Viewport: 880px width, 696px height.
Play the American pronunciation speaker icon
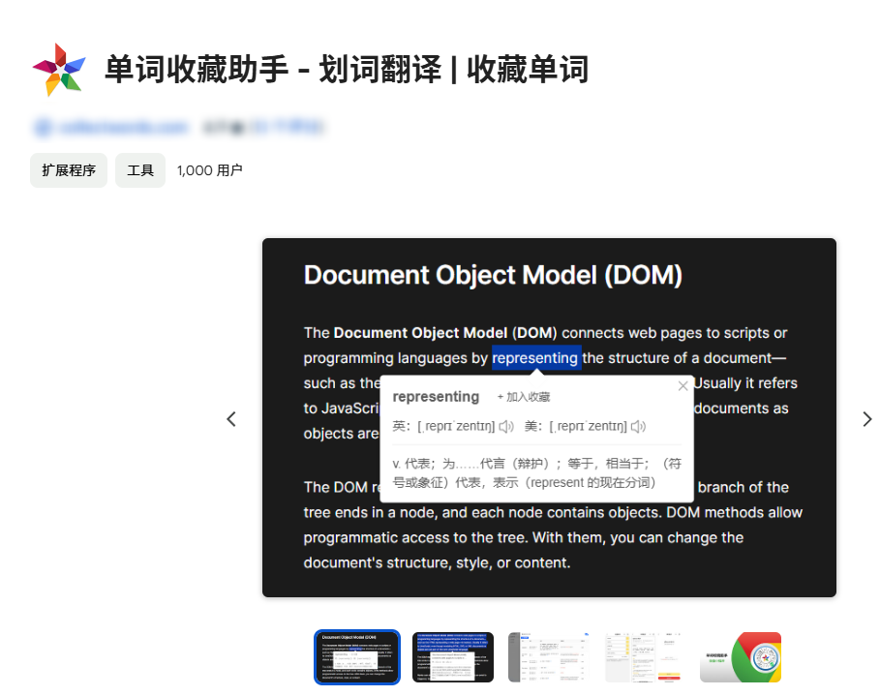(x=638, y=426)
